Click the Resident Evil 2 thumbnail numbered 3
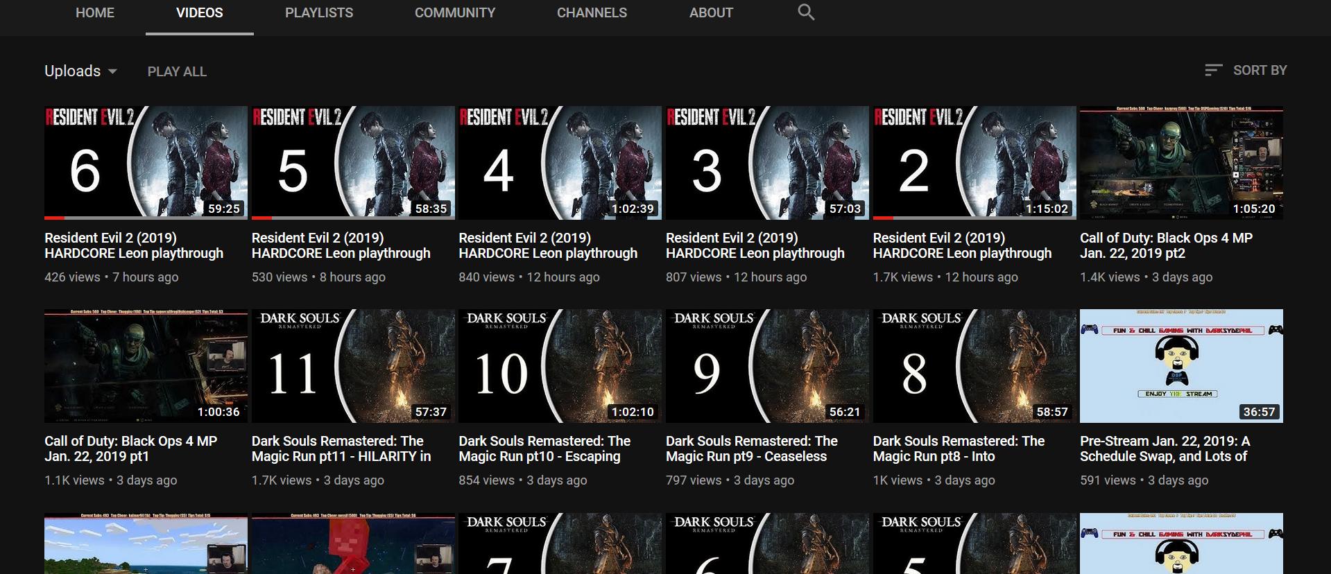This screenshot has width=1331, height=574. click(767, 163)
